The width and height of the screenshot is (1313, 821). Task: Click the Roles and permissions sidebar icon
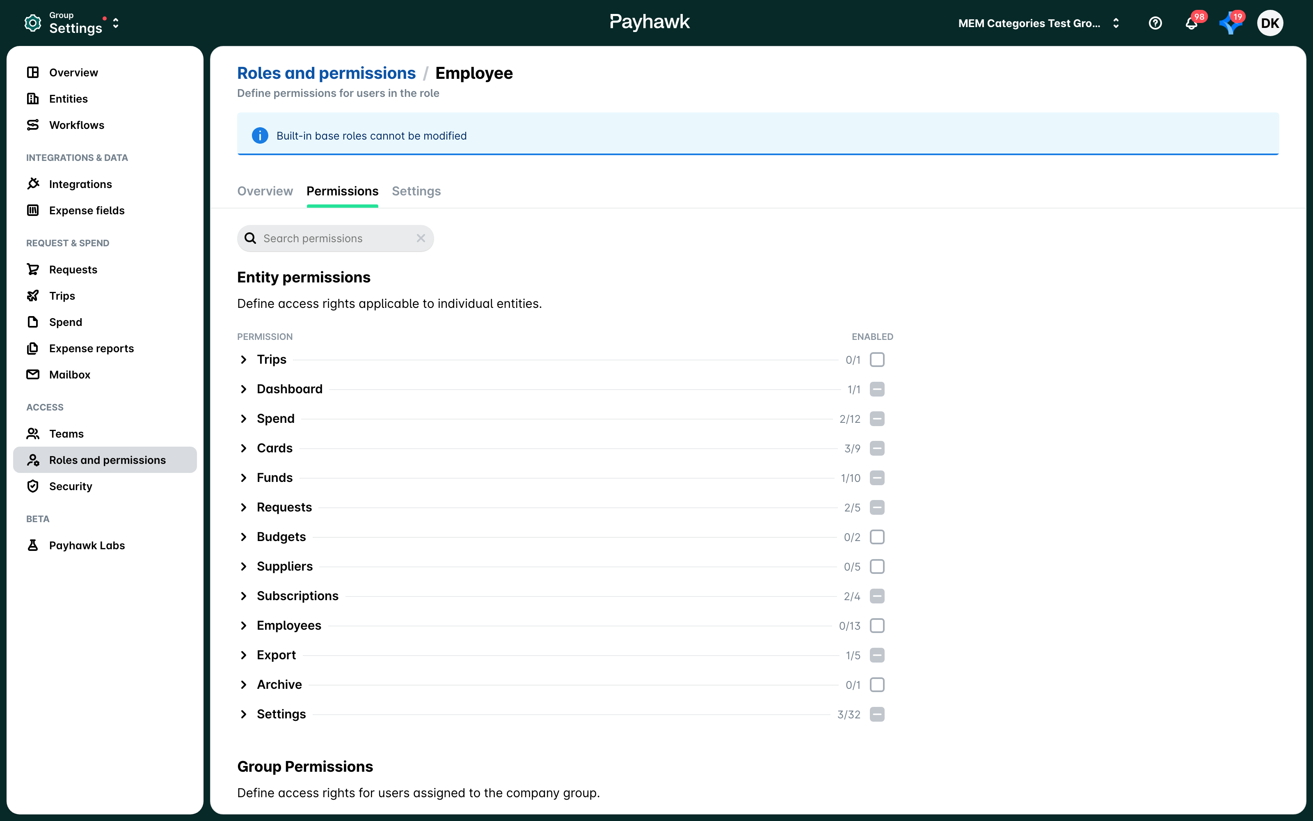point(32,459)
